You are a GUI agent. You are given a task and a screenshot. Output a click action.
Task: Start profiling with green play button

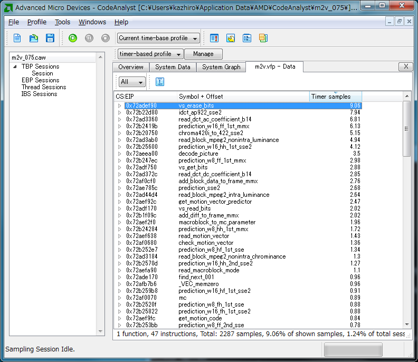tap(73, 38)
